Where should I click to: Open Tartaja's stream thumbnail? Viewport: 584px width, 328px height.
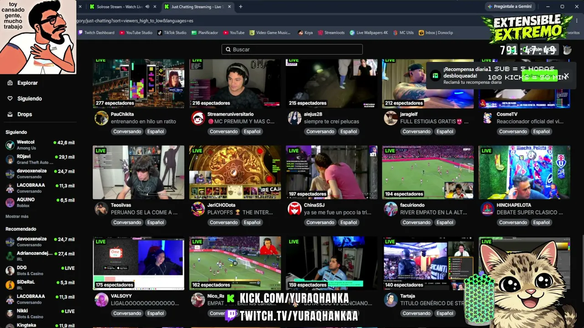428,263
